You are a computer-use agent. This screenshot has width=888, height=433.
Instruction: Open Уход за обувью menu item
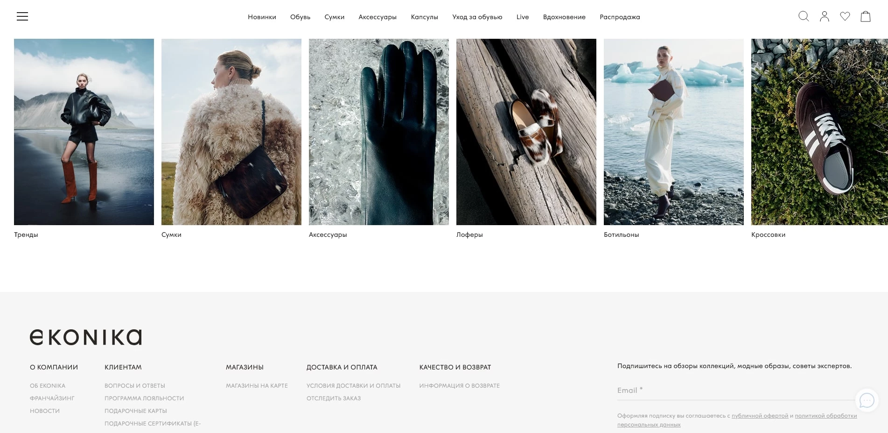(x=477, y=17)
